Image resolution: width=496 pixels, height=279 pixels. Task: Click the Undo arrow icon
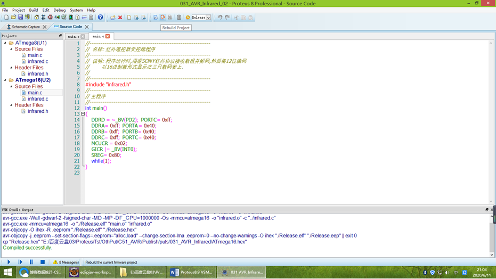[x=219, y=18]
